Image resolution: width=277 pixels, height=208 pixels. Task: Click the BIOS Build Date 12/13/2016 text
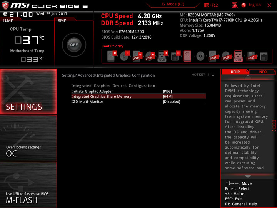click(x=126, y=37)
